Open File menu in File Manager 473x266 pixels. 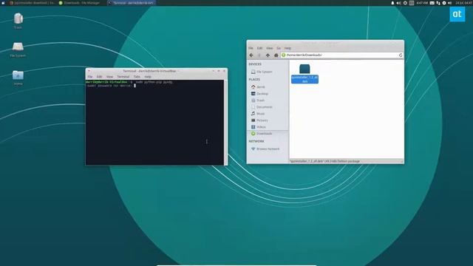pos(251,48)
